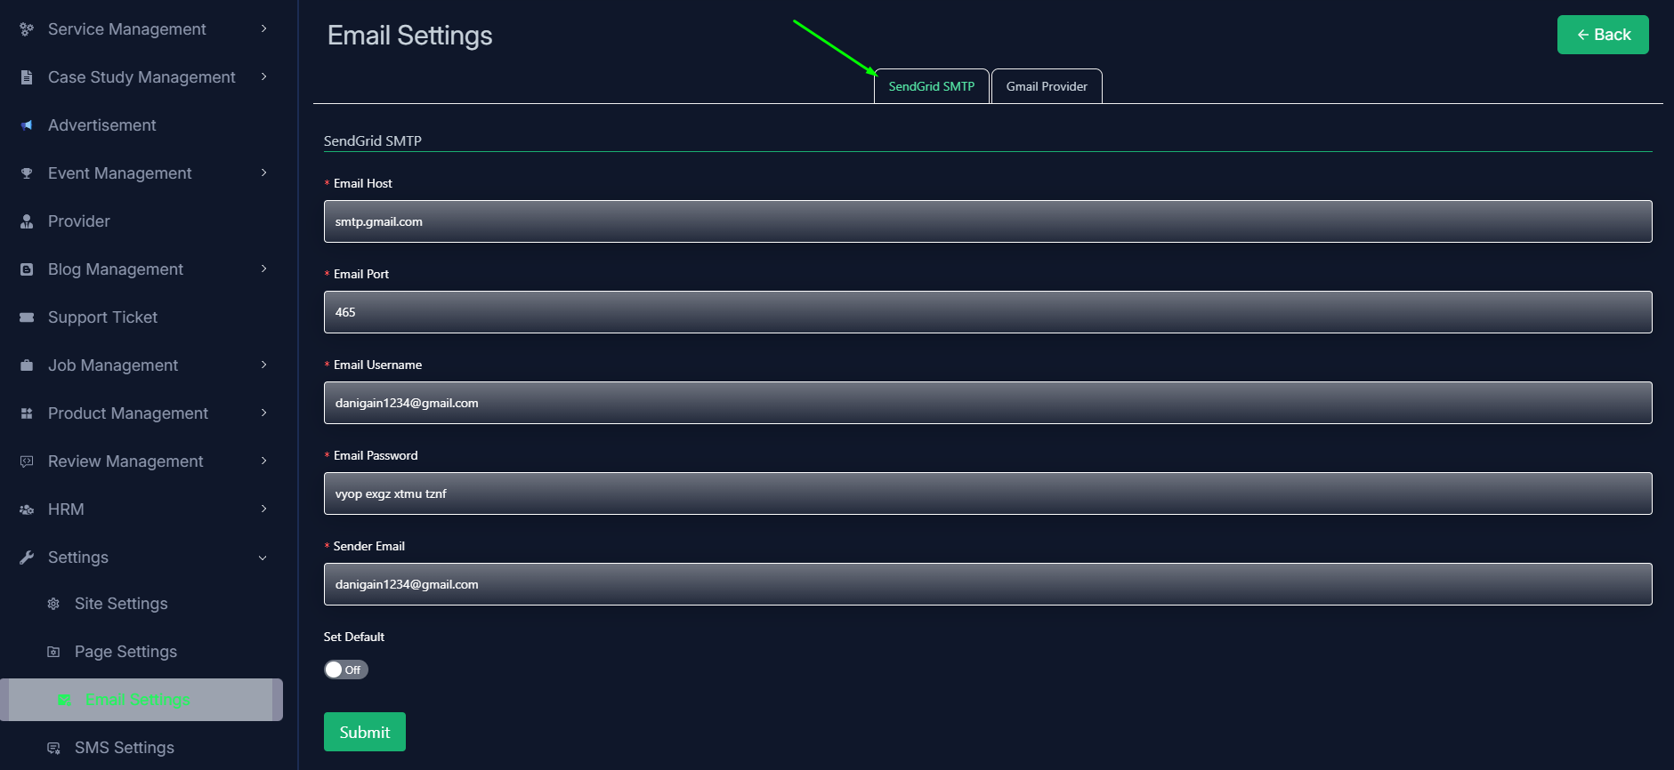Click the HRM people icon
Viewport: 1674px width, 770px height.
27,509
